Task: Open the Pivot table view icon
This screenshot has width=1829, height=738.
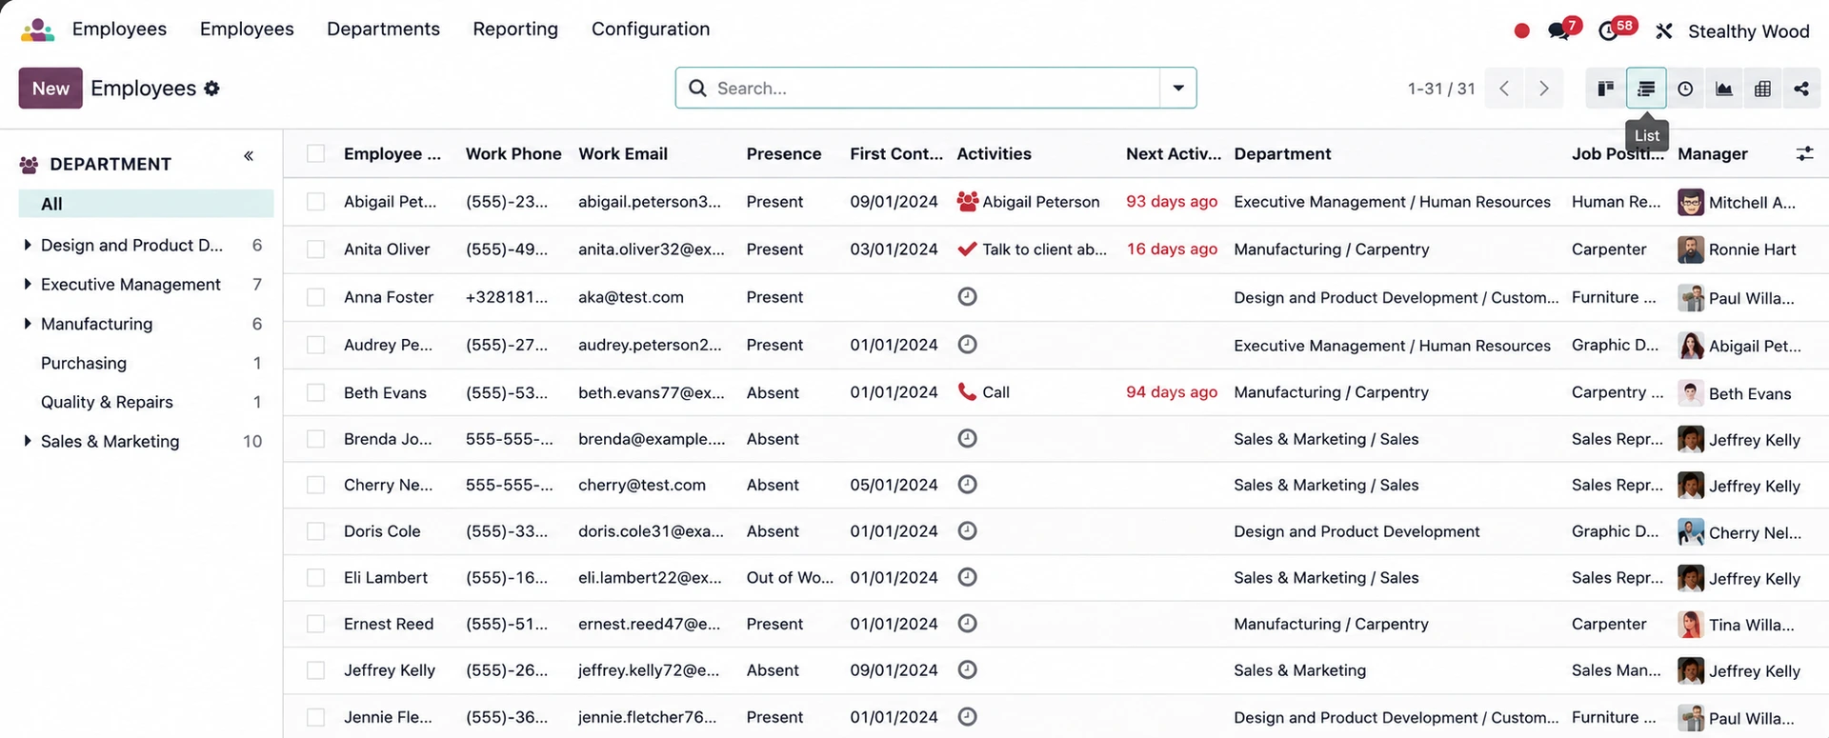Action: coord(1763,89)
